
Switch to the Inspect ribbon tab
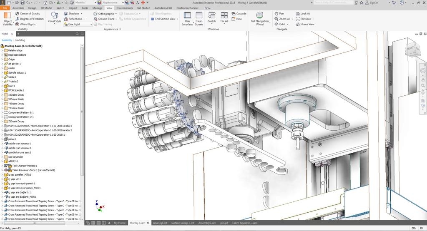(73, 8)
